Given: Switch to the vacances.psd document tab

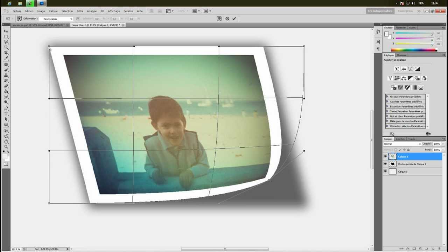Looking at the screenshot, I should click(x=38, y=25).
